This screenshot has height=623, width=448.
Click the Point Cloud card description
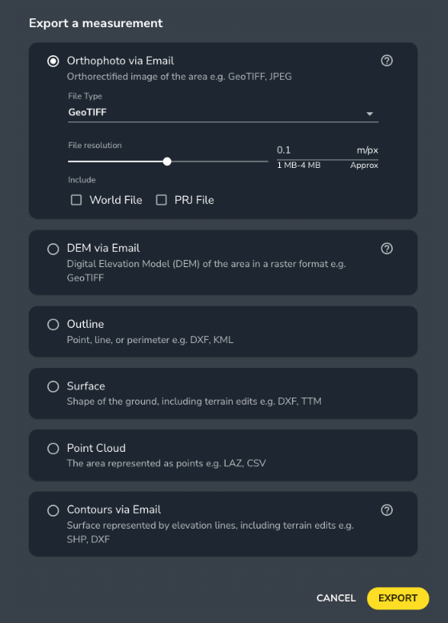(x=166, y=463)
